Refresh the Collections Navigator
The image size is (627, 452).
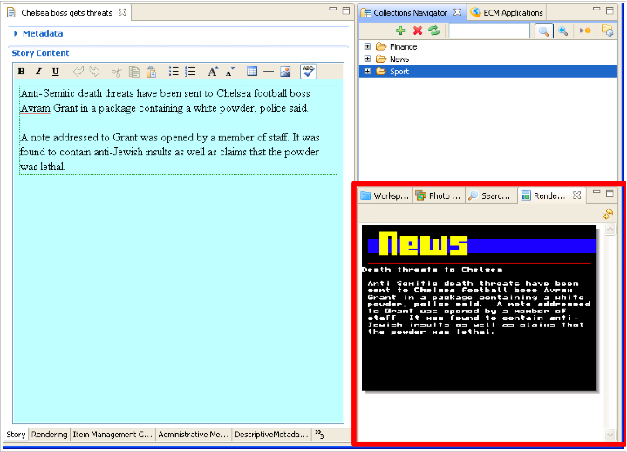(434, 31)
